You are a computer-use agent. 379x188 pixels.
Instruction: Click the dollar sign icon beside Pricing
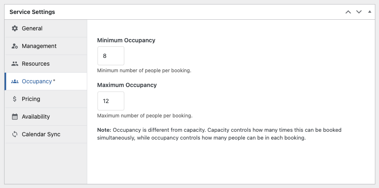coord(15,99)
